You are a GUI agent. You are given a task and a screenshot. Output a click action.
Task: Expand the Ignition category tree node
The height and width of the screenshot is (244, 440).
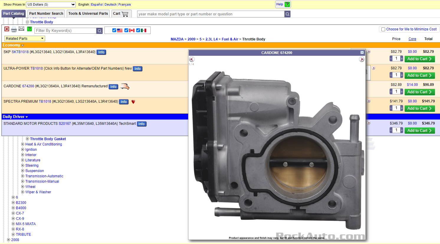point(23,150)
